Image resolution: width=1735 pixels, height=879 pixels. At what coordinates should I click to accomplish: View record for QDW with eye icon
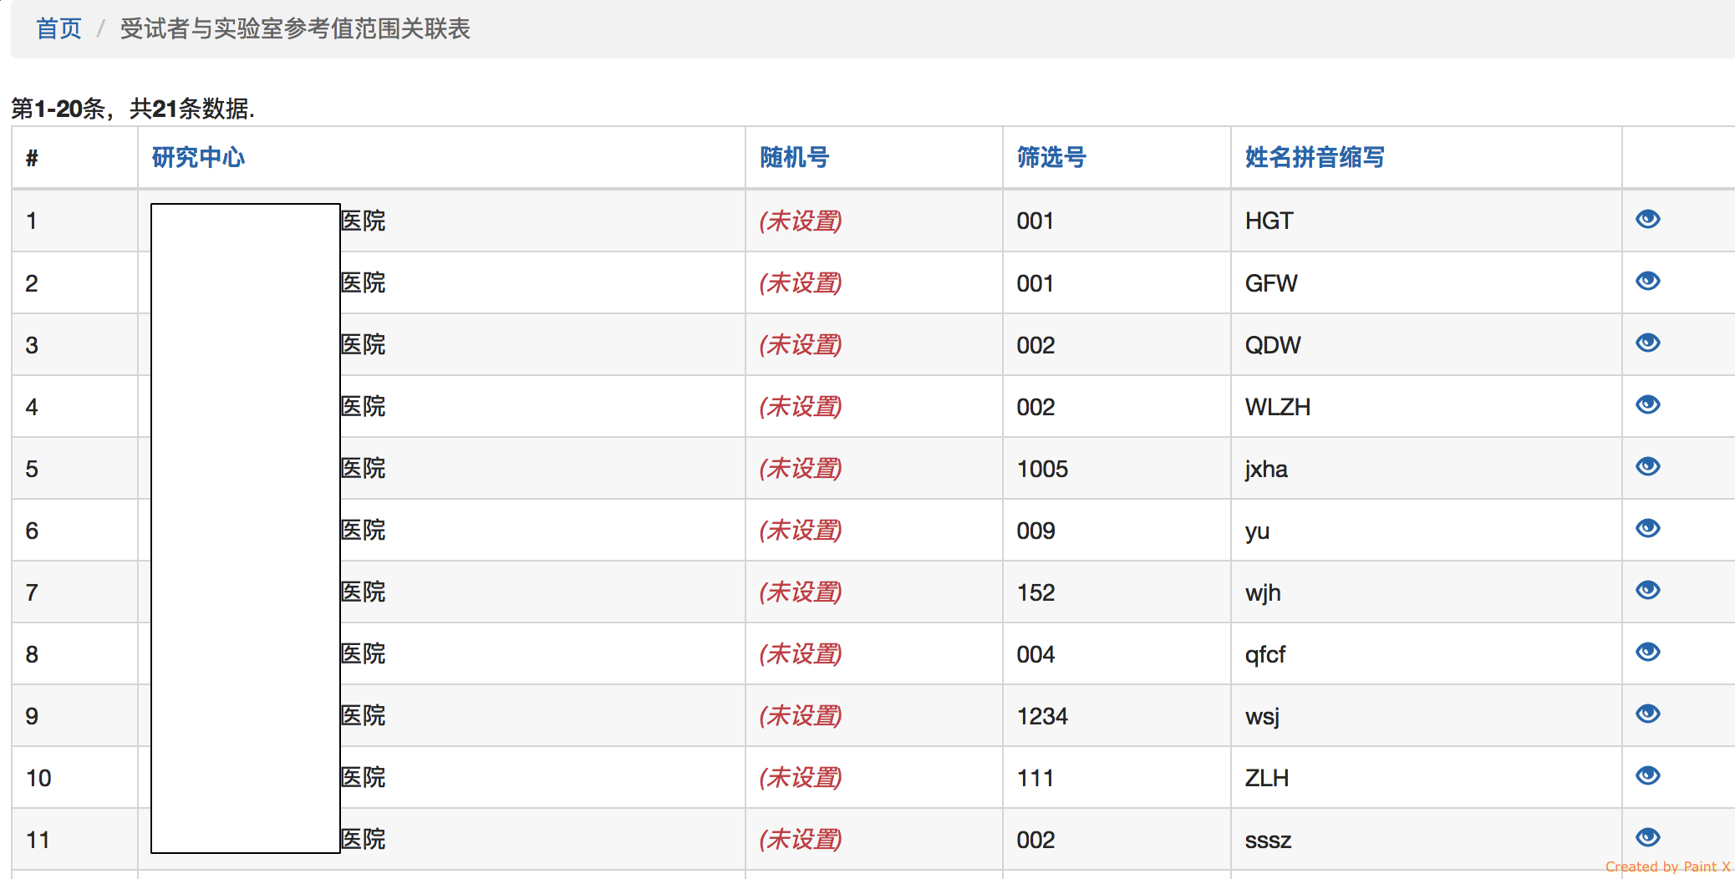1648,343
